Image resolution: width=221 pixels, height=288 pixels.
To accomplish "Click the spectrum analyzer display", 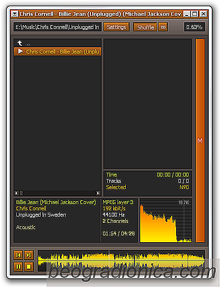I will (166, 220).
